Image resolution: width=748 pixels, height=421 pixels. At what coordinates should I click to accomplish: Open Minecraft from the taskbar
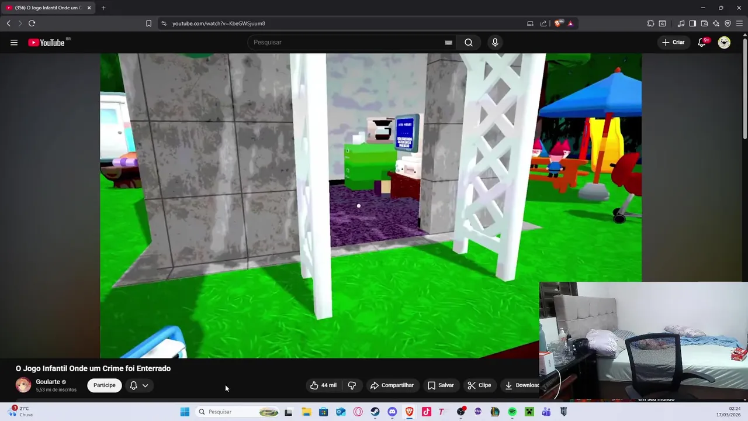[x=529, y=412]
